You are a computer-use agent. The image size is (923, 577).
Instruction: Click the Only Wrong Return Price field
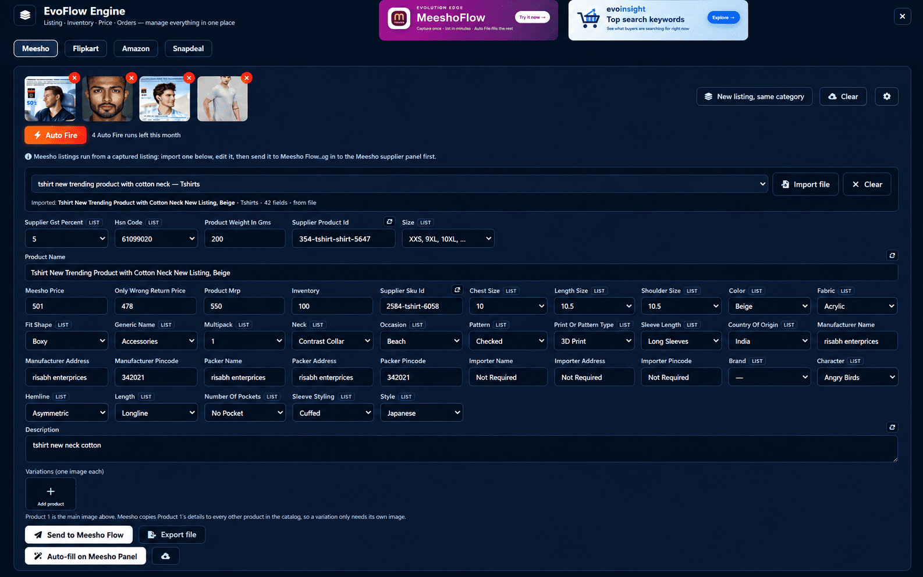[156, 306]
